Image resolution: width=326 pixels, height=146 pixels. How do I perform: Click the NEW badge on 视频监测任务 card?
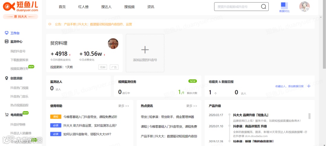pos(193,81)
